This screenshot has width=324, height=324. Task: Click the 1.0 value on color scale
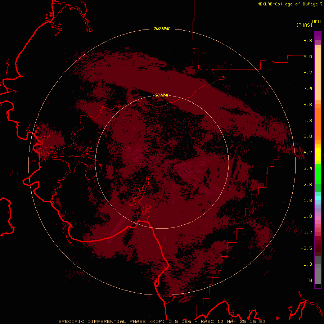coord(308,216)
